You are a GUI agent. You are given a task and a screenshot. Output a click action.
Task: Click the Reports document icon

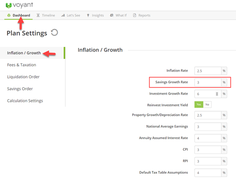tap(135, 15)
